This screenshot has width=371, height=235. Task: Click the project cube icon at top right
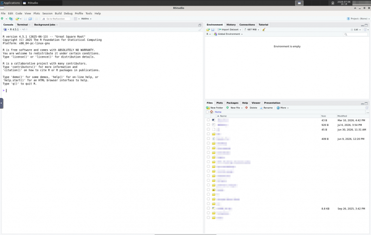click(x=348, y=19)
